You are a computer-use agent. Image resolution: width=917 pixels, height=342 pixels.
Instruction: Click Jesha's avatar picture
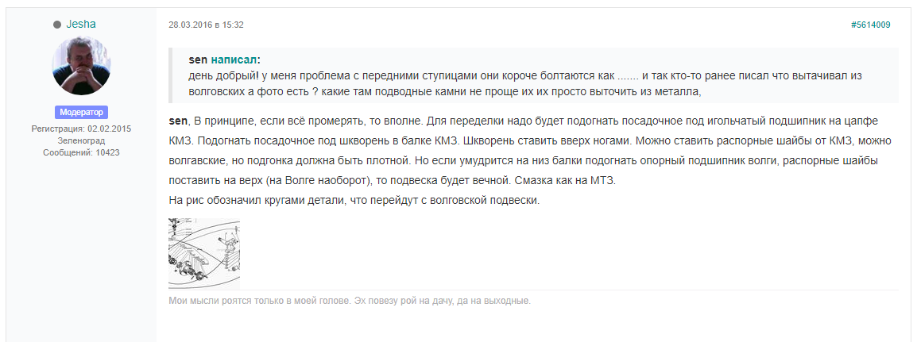tap(81, 66)
